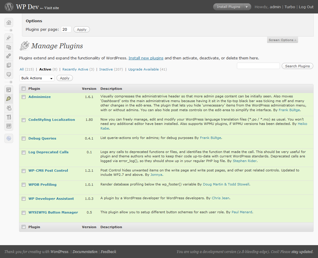Visit author Stephen Rider link
Screen dimensions: 318x258
245,161
